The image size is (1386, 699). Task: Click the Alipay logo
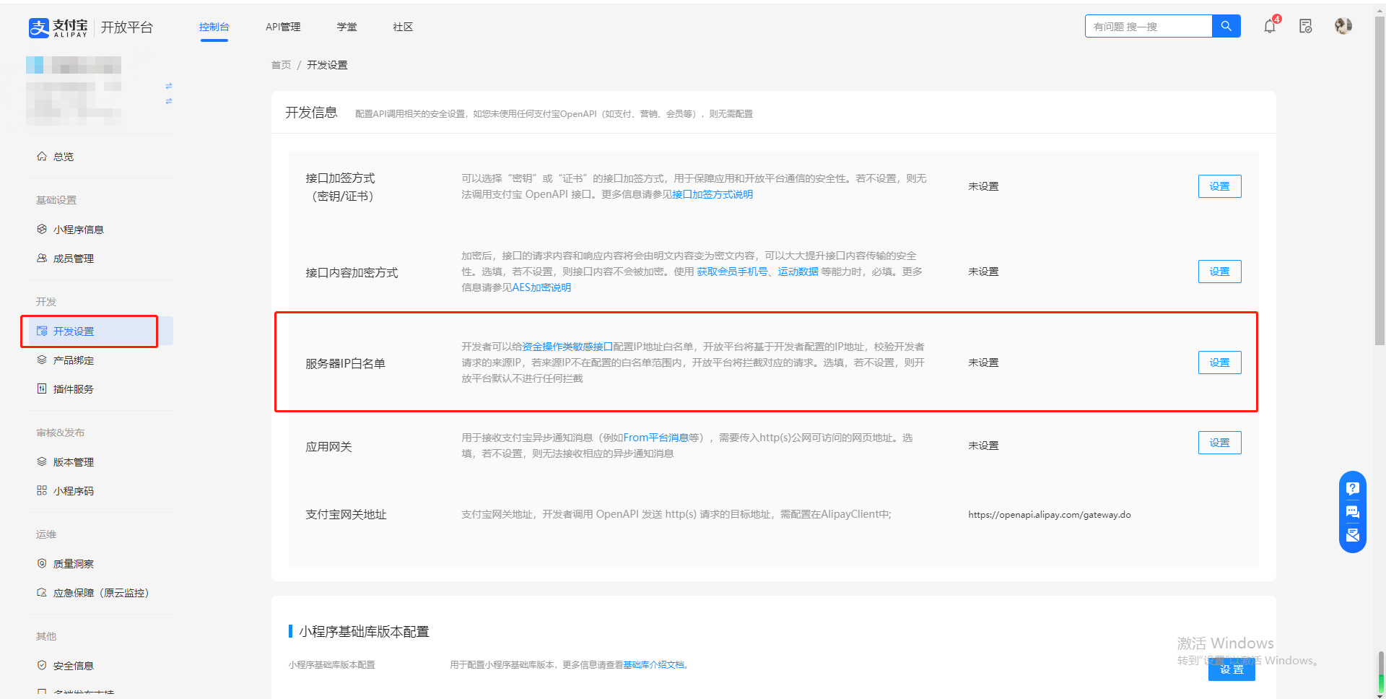point(58,27)
